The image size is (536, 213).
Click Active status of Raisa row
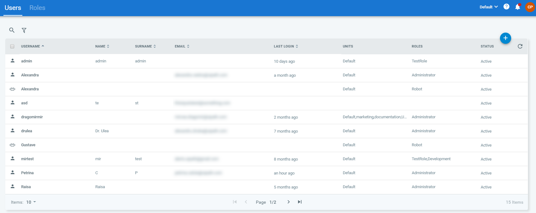(486, 187)
